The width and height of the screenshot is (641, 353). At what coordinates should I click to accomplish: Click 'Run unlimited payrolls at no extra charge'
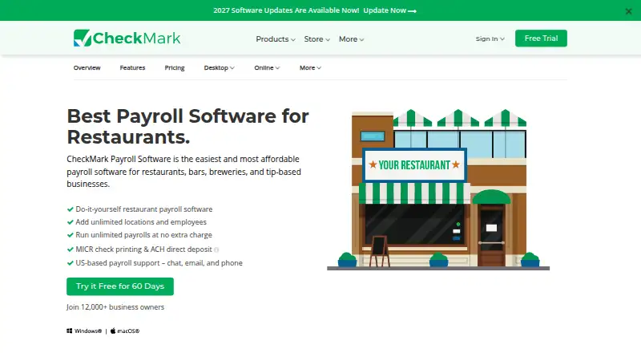(x=144, y=235)
